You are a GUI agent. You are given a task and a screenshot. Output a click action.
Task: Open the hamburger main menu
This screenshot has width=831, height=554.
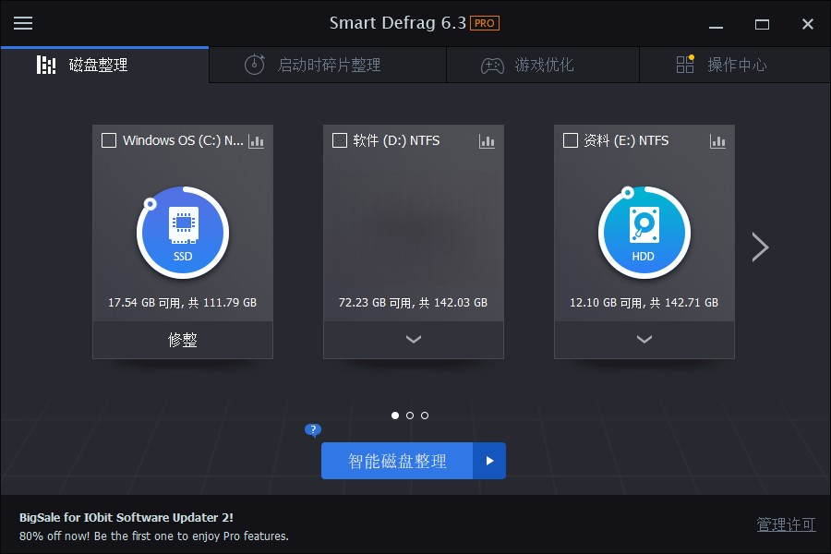(x=23, y=23)
